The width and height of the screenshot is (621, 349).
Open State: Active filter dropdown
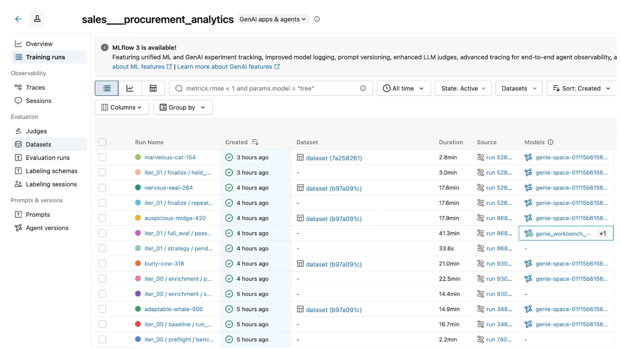pos(463,88)
